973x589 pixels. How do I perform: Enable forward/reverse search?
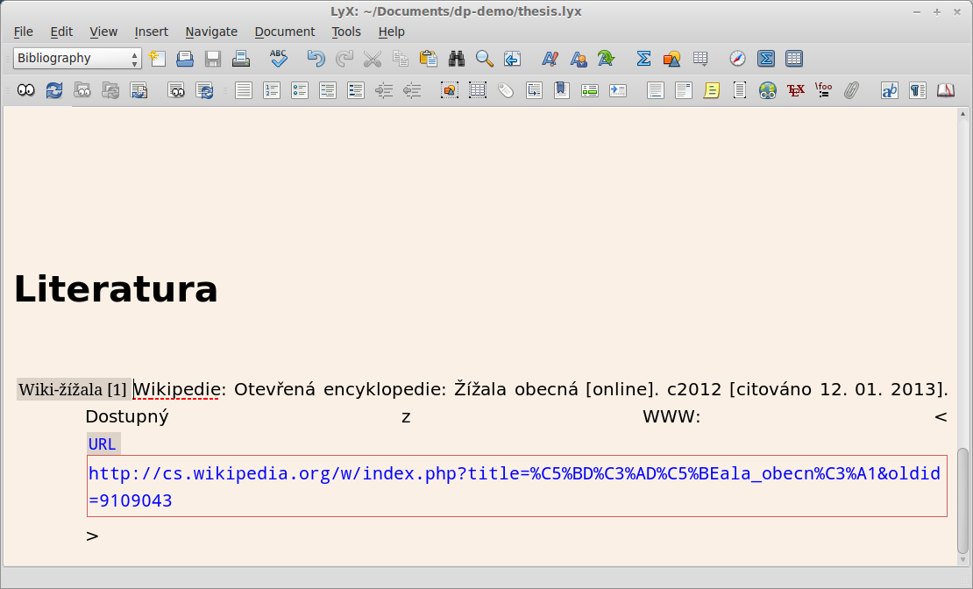tap(138, 90)
